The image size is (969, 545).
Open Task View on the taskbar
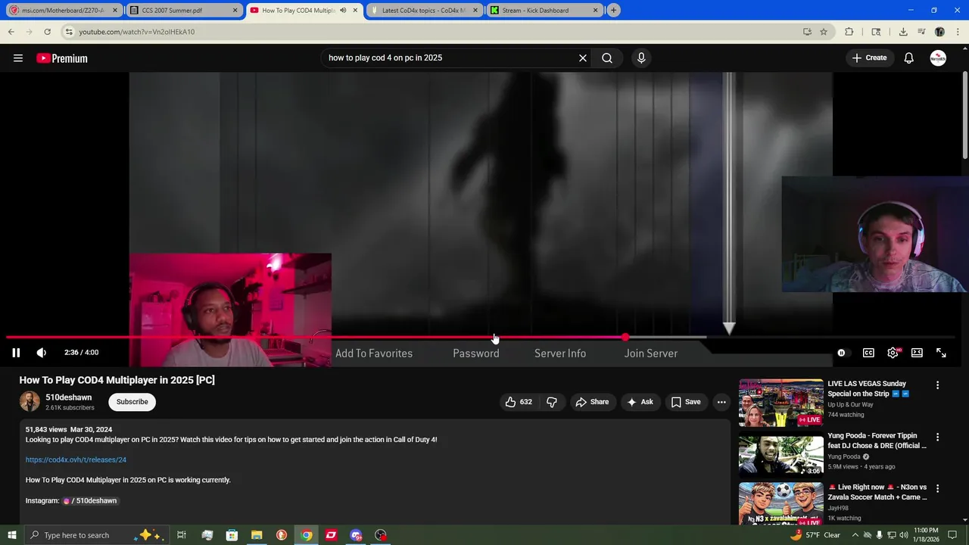[x=182, y=535]
